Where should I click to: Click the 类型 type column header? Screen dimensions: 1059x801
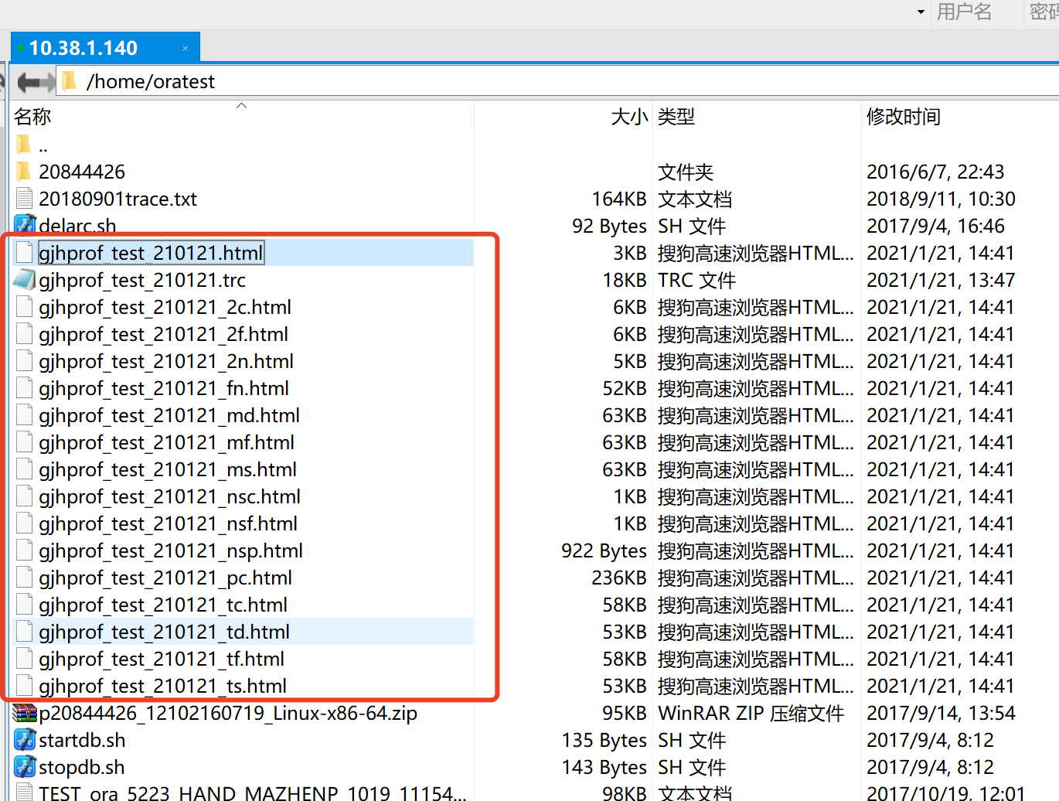point(676,117)
